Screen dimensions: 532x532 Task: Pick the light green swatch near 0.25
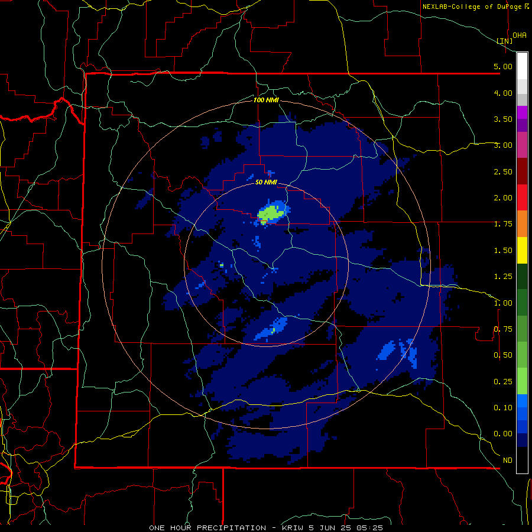pos(522,381)
